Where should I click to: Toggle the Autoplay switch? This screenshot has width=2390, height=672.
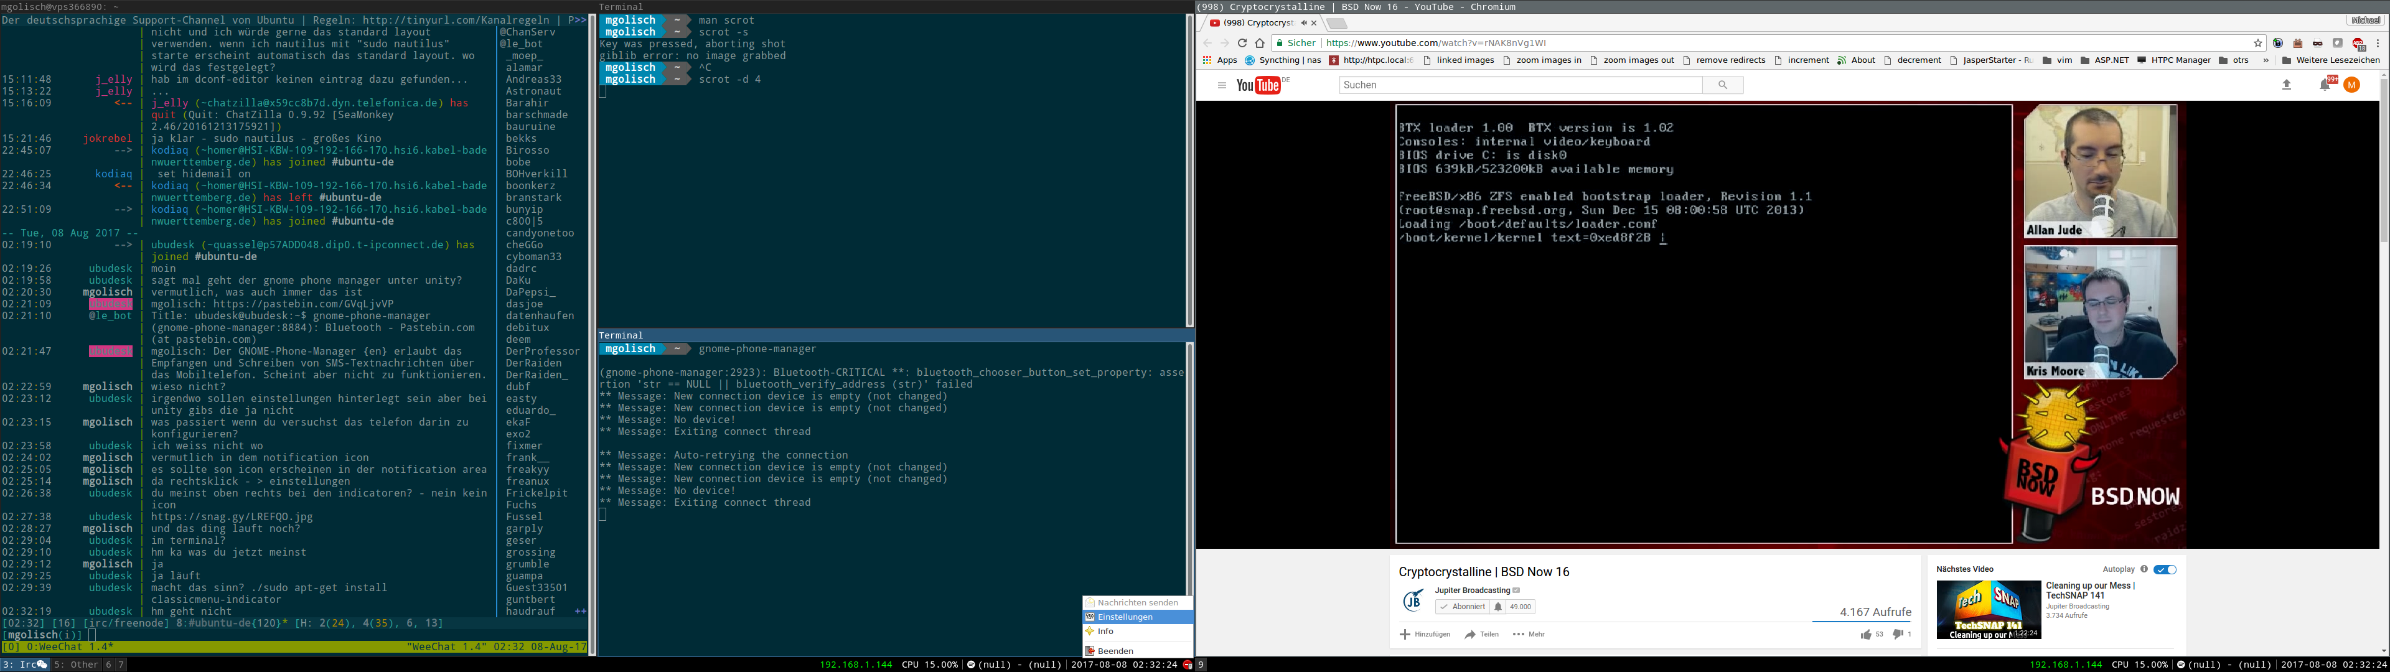2165,569
